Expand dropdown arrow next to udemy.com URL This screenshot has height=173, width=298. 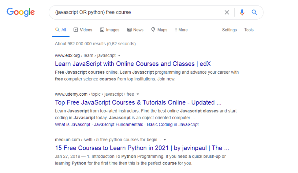138,94
